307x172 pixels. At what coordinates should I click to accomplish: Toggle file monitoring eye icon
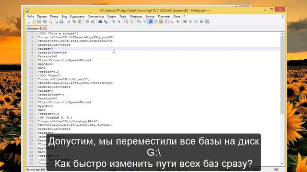178,21
